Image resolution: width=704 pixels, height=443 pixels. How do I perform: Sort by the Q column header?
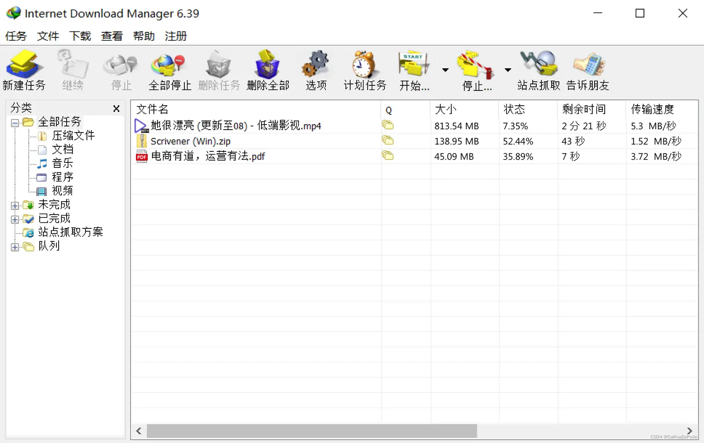click(406, 109)
